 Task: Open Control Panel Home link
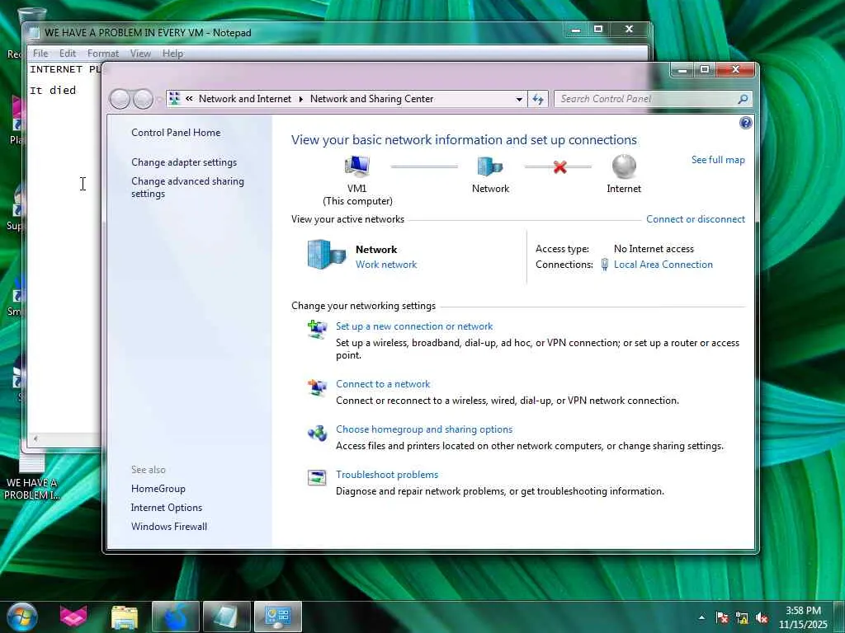click(176, 133)
